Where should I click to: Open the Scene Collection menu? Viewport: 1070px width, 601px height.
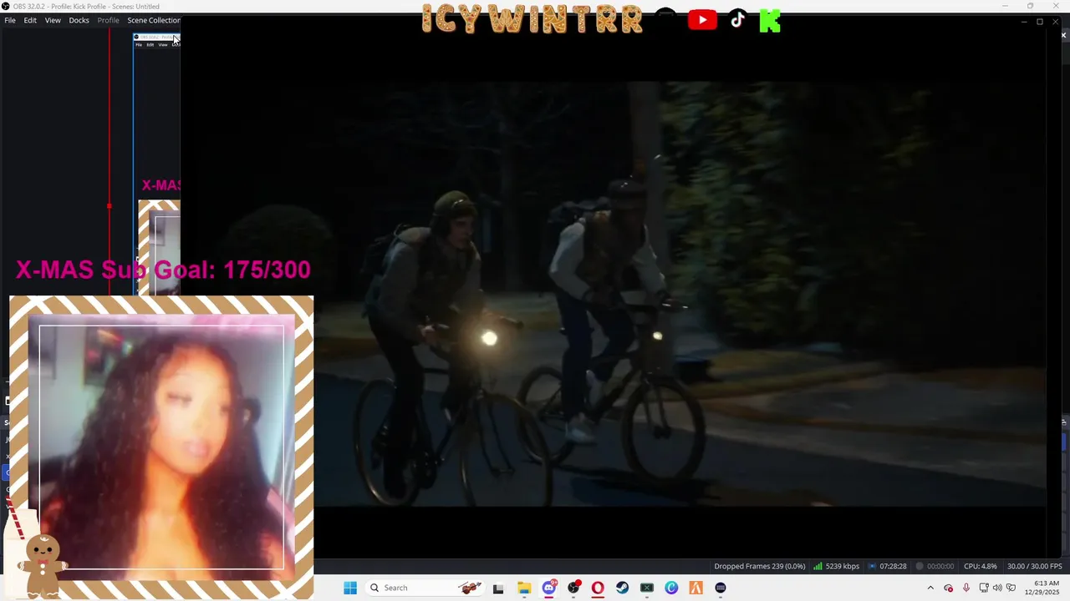153,20
